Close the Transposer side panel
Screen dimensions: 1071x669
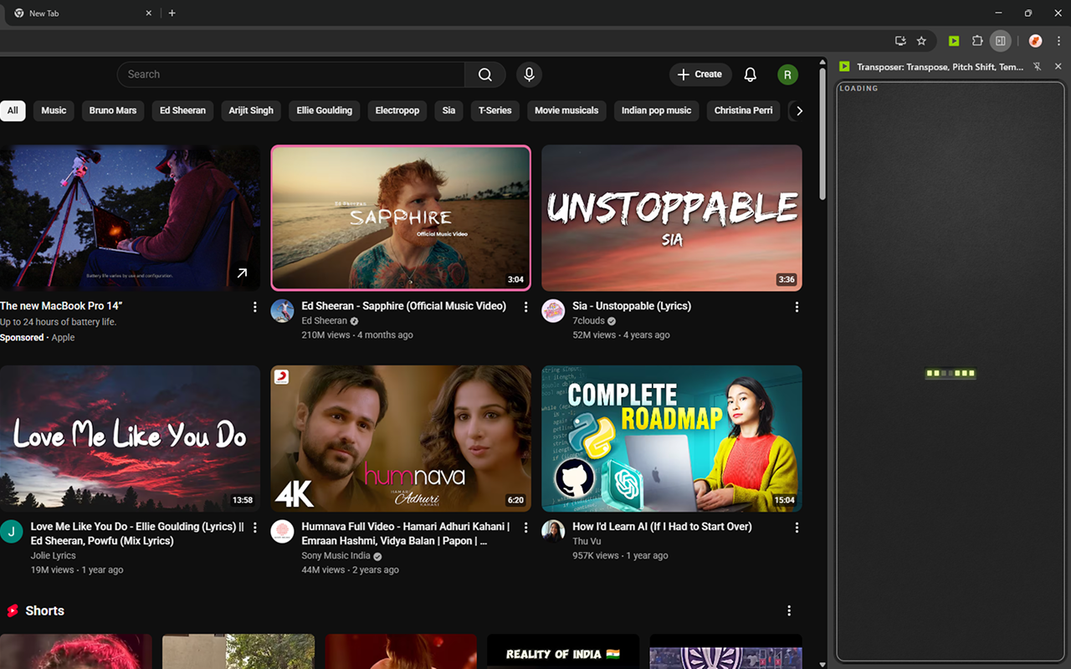click(x=1056, y=67)
